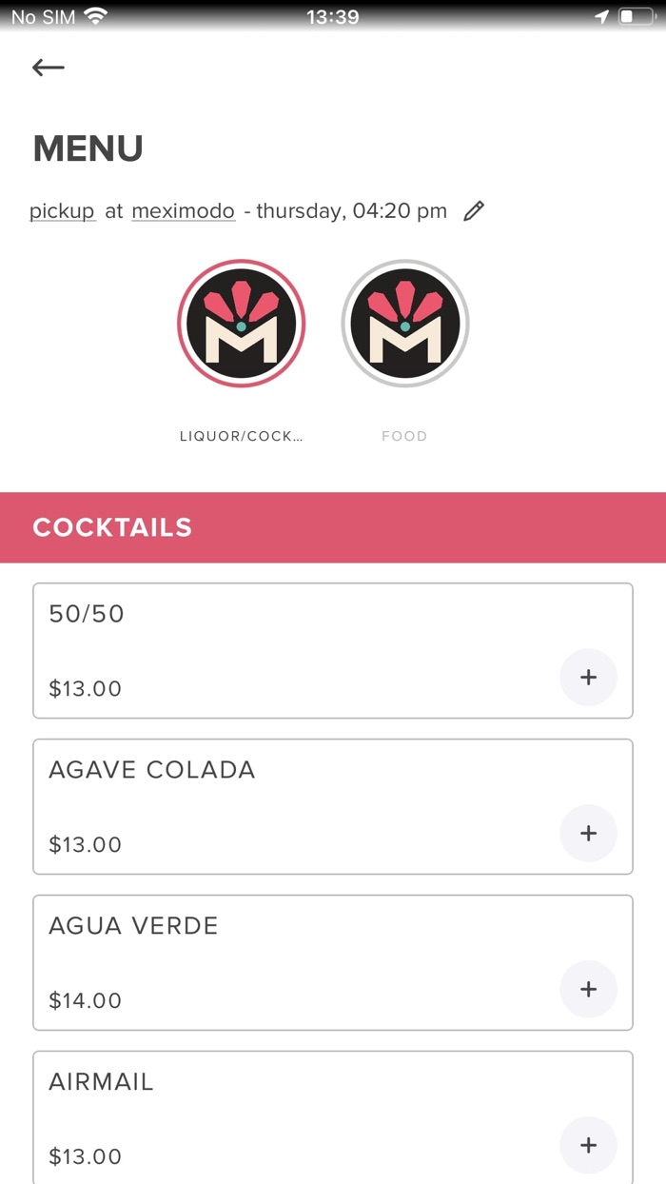
Task: Click the back arrow icon
Action: [48, 67]
